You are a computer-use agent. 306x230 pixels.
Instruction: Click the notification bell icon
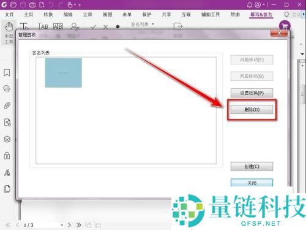coord(250,5)
